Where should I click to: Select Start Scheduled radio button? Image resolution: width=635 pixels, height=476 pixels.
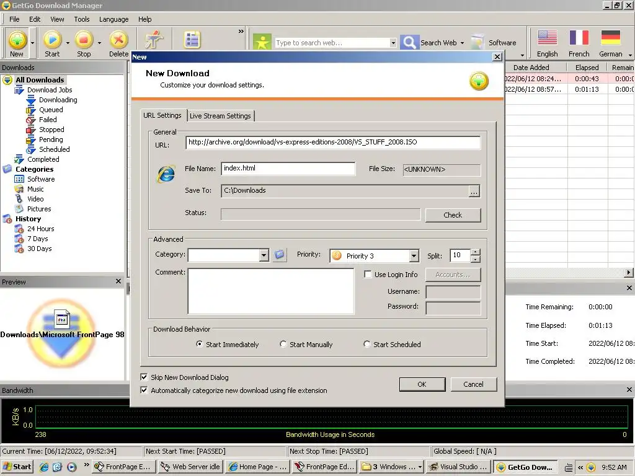click(366, 344)
